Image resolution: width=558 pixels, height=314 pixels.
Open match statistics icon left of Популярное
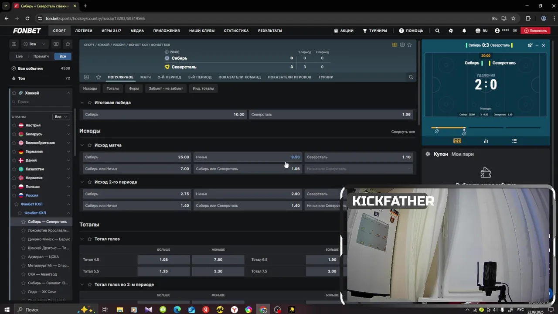point(86,77)
